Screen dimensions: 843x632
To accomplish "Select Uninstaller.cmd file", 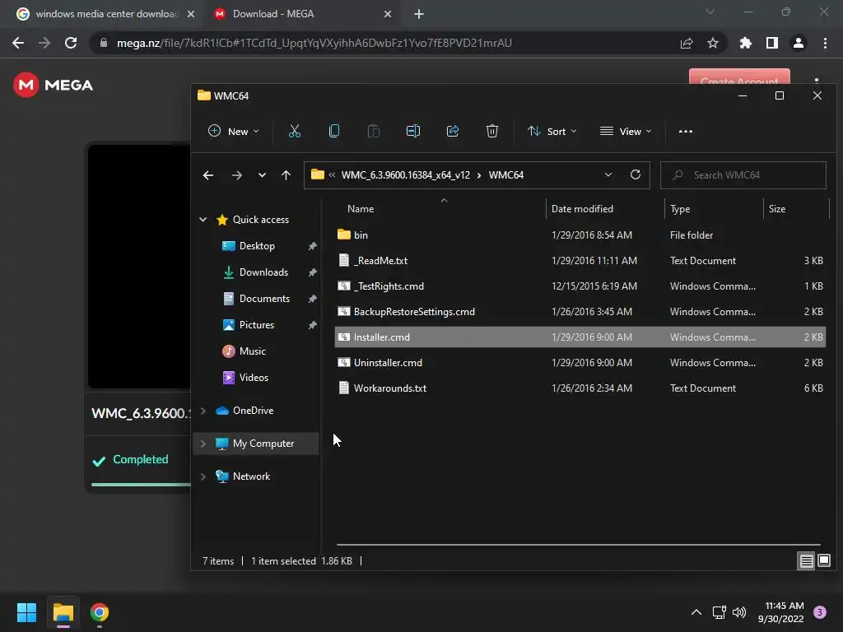I will (580, 363).
